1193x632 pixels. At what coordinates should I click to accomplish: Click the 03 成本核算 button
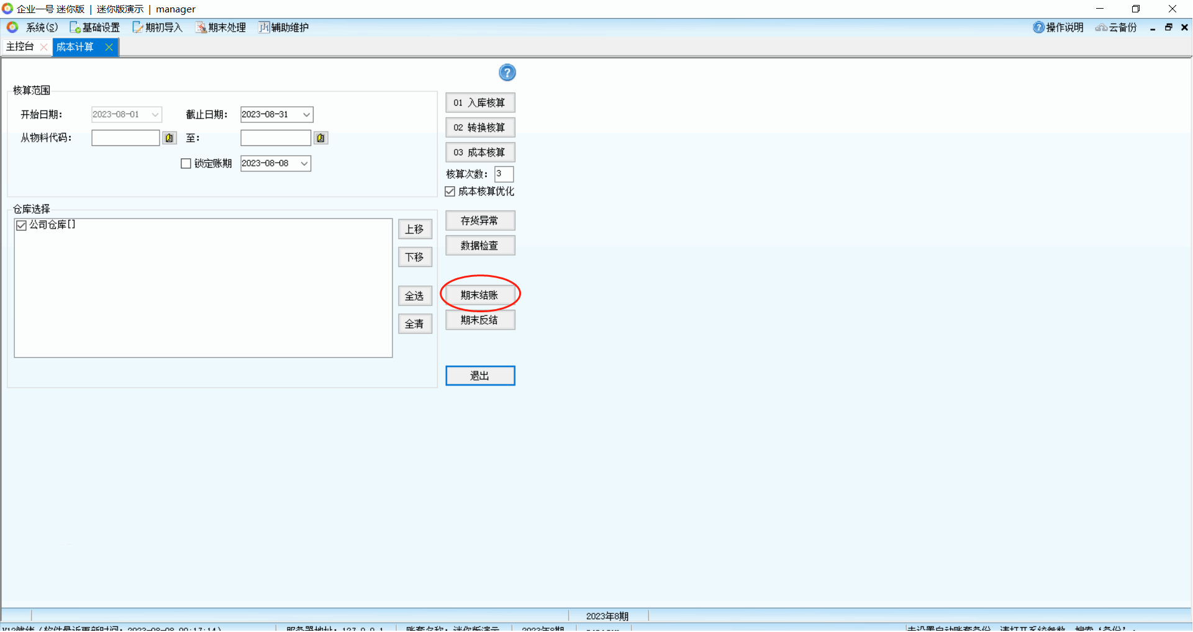[479, 152]
